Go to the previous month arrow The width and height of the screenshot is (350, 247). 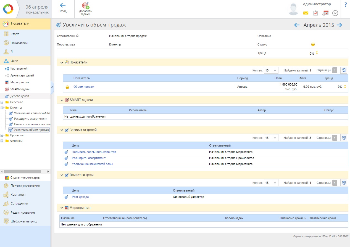pos(297,25)
